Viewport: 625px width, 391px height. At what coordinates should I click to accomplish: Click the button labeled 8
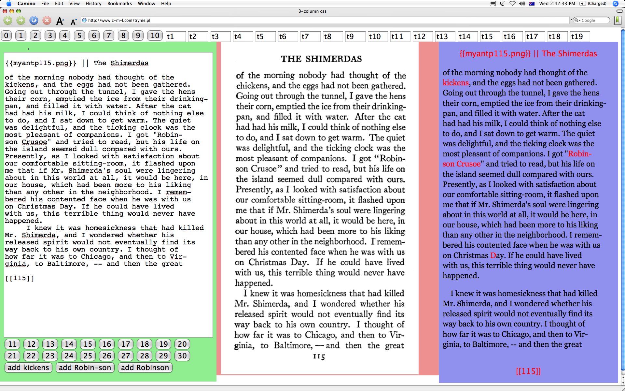click(123, 36)
